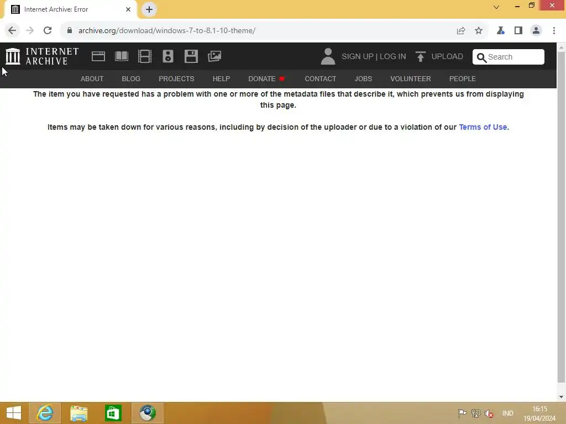
Task: Toggle the browser side panel
Action: coord(518,31)
